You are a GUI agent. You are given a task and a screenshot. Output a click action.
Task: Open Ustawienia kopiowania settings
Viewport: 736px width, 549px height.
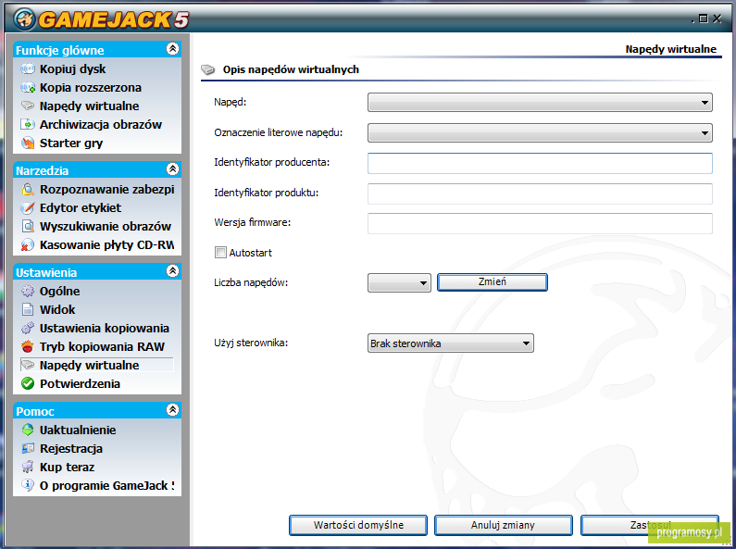pyautogui.click(x=105, y=329)
